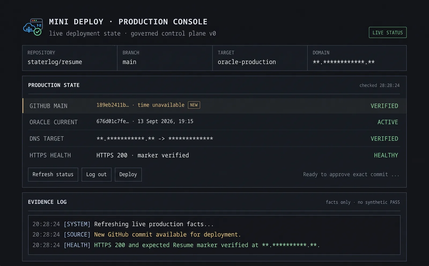
Task: Select the staterlog/resume repository value
Action: pyautogui.click(x=55, y=62)
